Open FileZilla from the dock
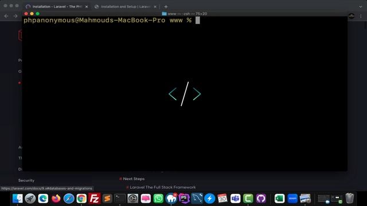Screen dimensions: 367x206 (x=94, y=199)
